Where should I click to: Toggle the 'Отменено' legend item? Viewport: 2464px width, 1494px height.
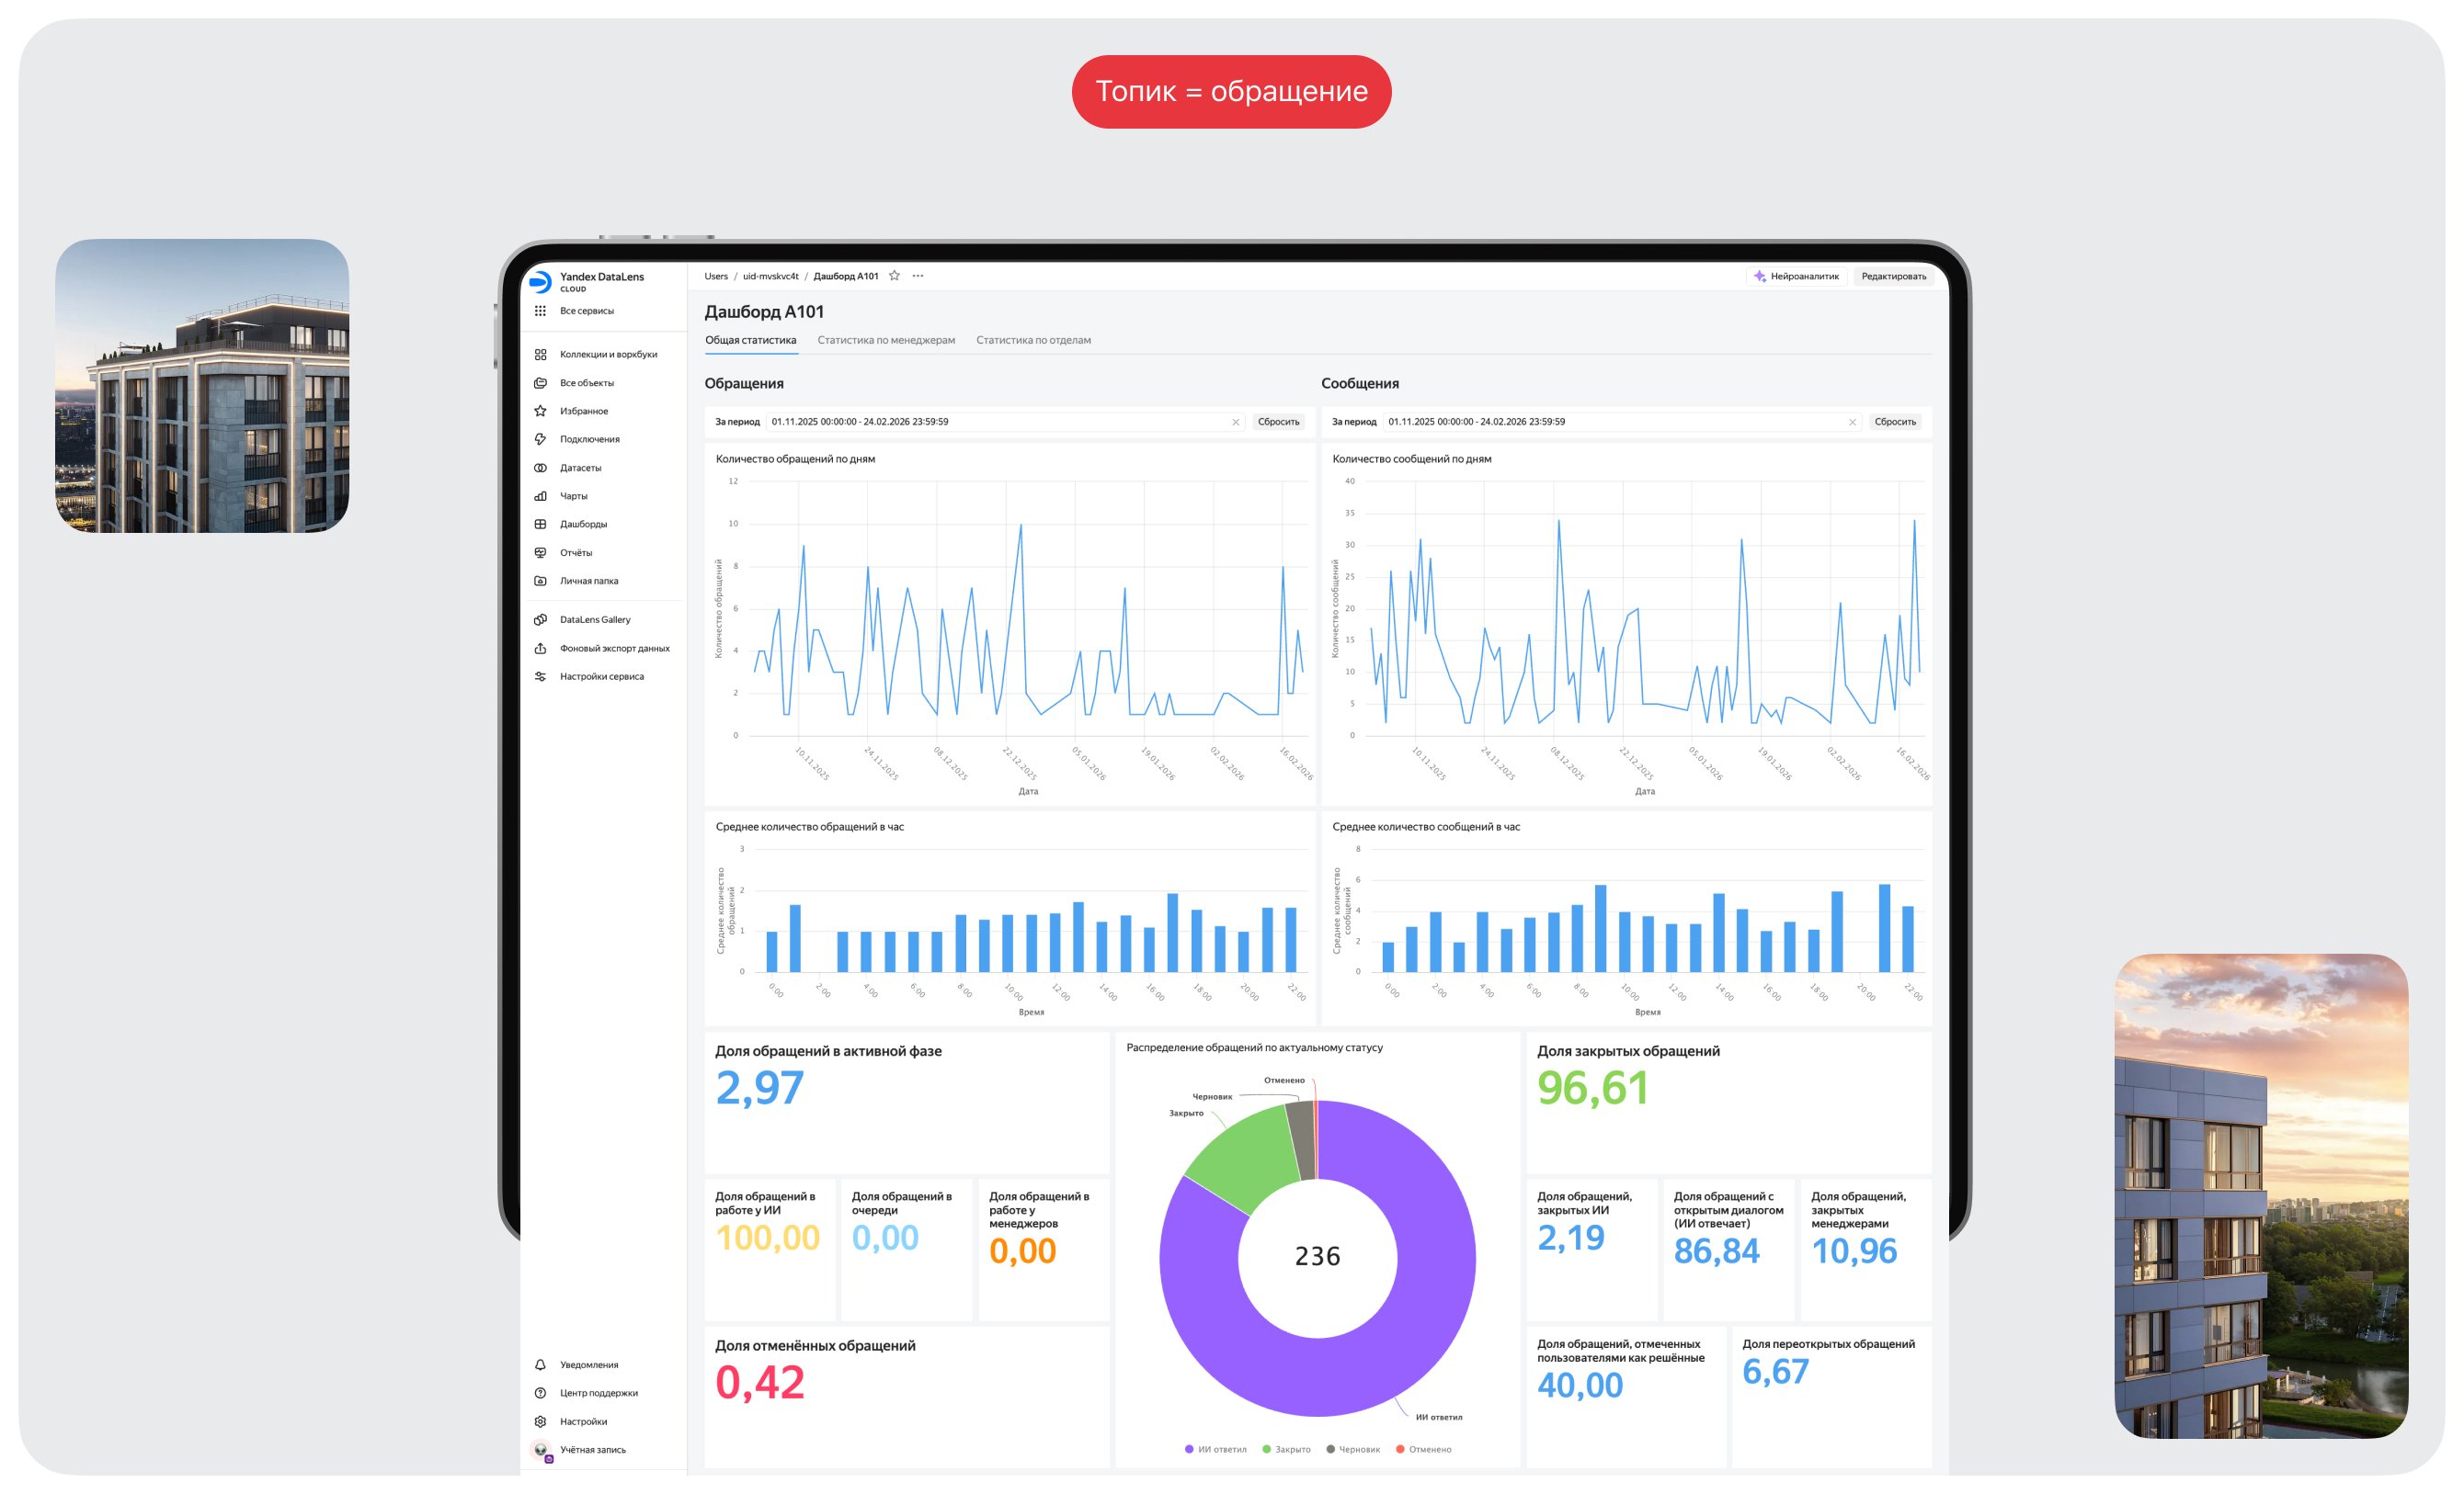pyautogui.click(x=1423, y=1449)
